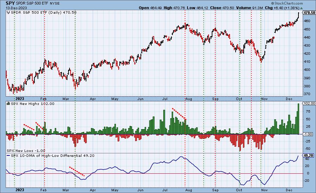Click the -25 label on the New Lows axis
The image size is (316, 193).
point(307,141)
